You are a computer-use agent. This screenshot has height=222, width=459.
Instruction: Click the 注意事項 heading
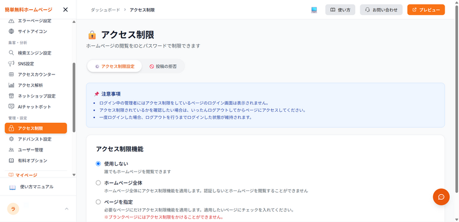click(x=111, y=94)
